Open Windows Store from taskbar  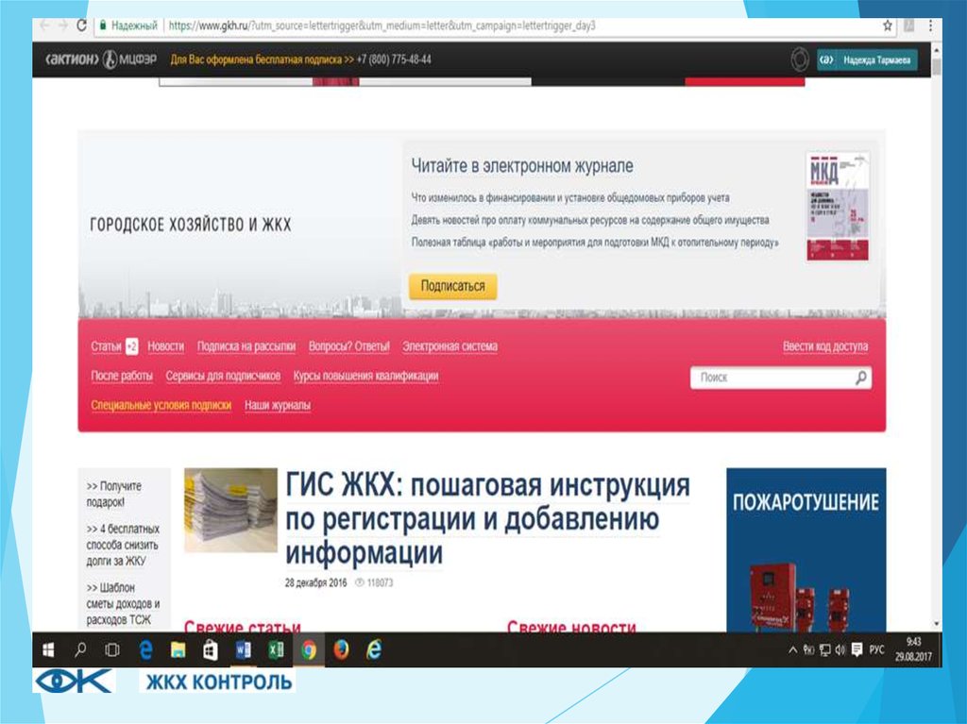[211, 650]
